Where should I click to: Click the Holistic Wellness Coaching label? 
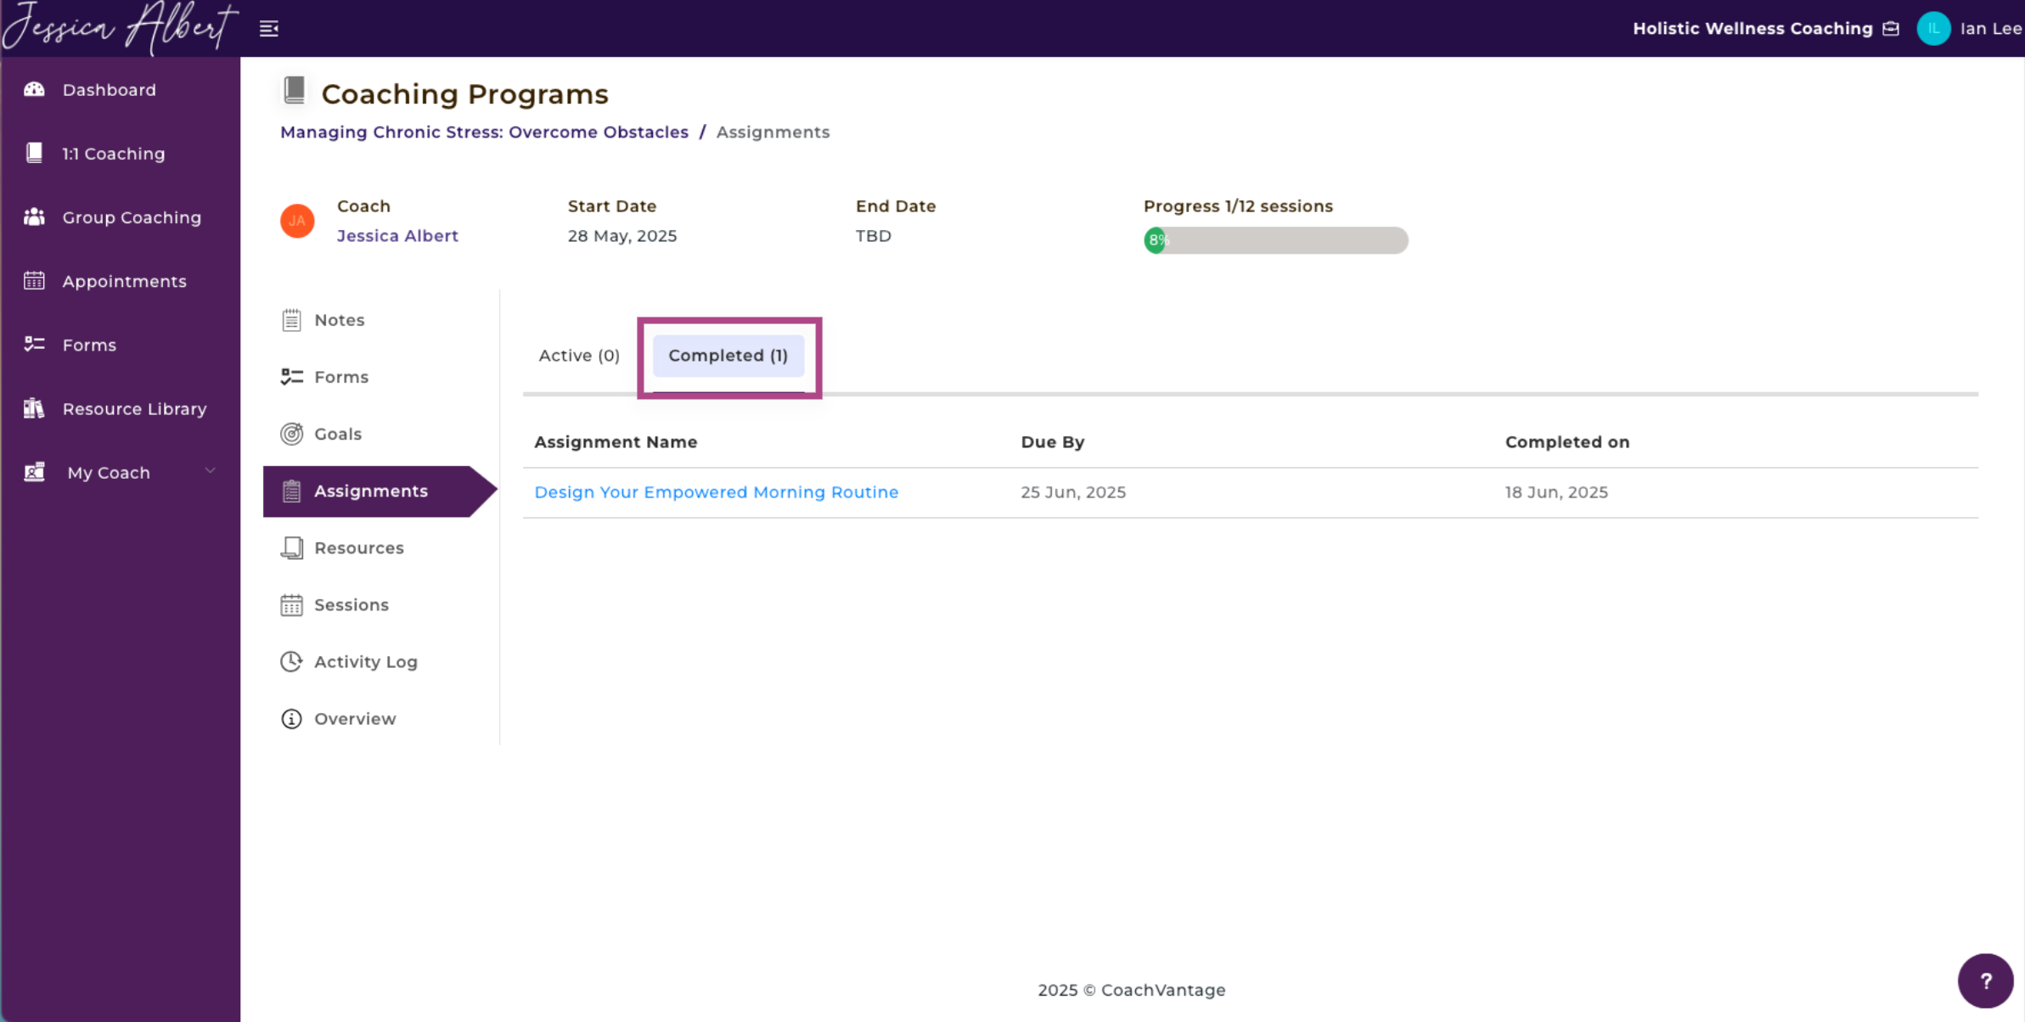pos(1752,28)
